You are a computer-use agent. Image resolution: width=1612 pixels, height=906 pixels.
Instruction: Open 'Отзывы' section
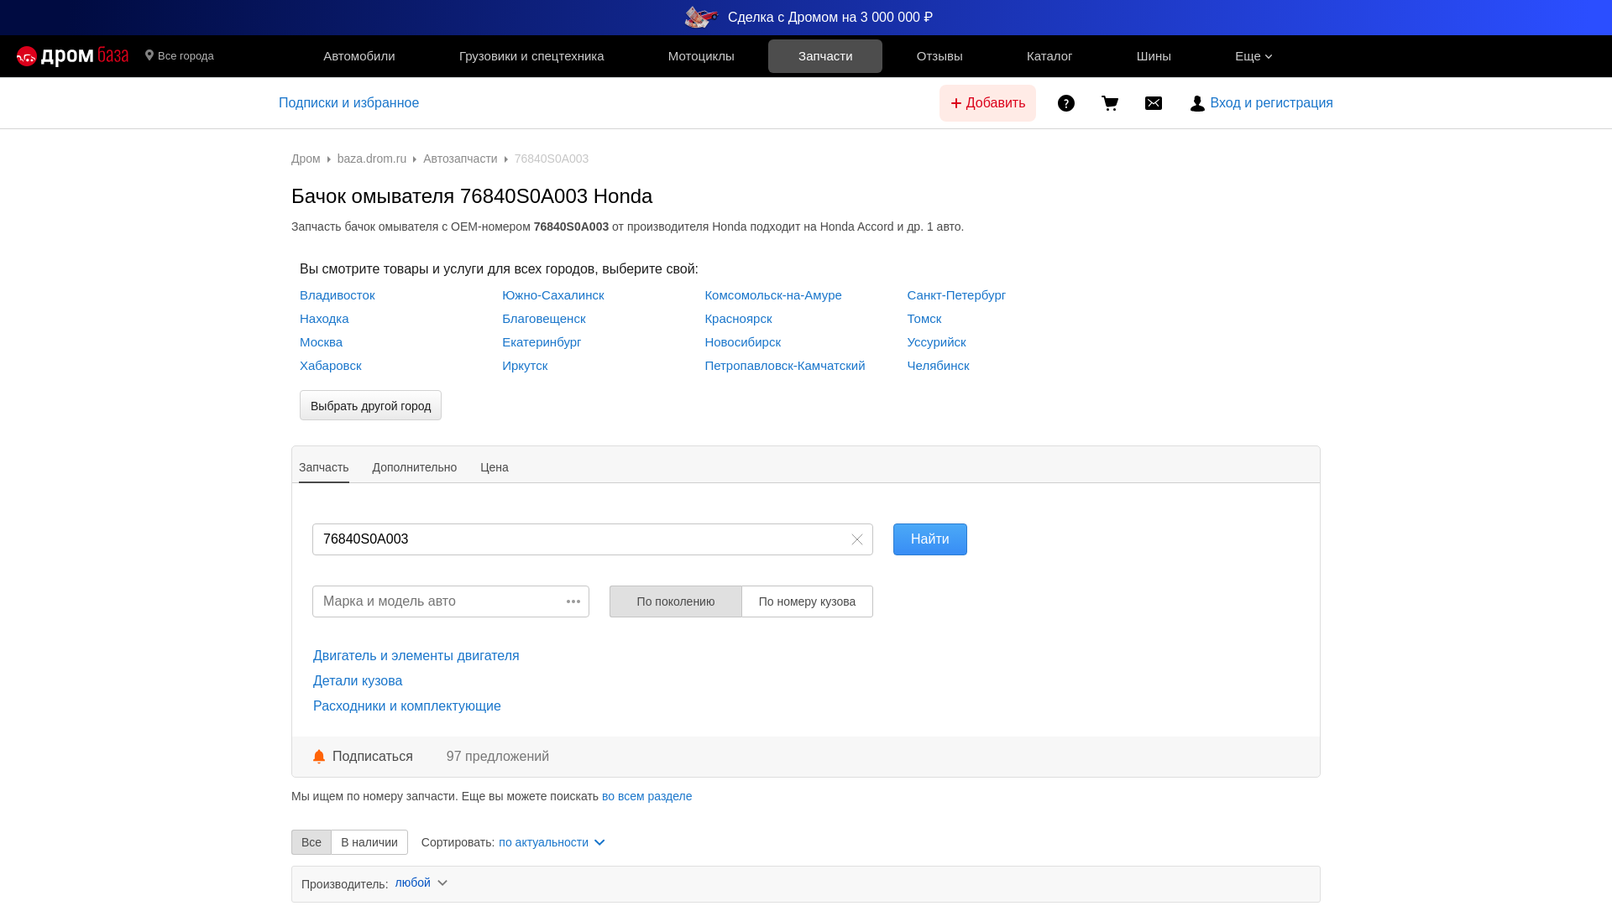[939, 56]
